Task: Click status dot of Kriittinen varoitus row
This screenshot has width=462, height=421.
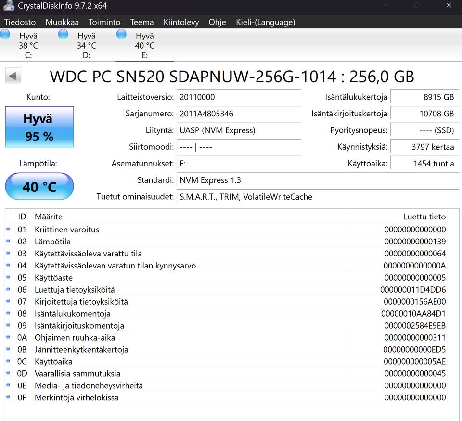Action: 8,229
